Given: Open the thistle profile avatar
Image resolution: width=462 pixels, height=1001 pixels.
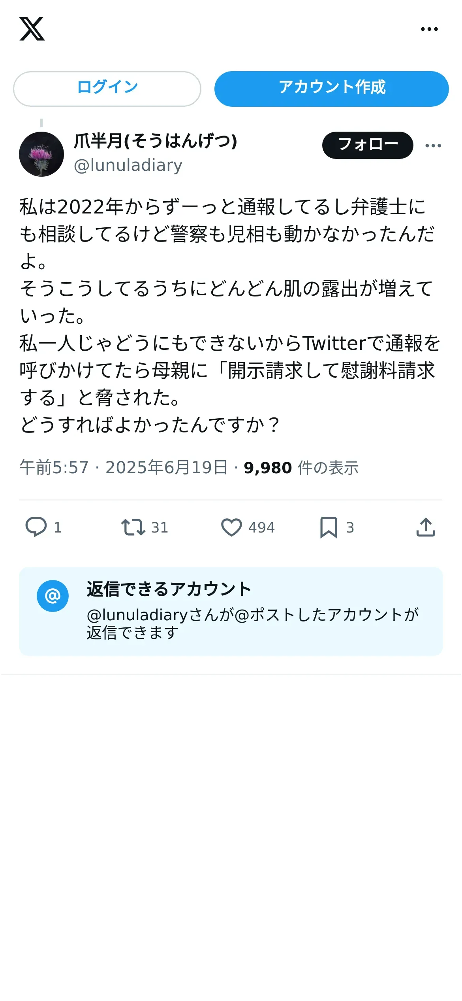Looking at the screenshot, I should (41, 154).
